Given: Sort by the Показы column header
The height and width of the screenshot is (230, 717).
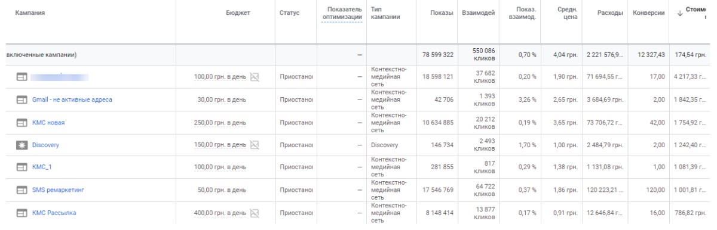Looking at the screenshot, I should pos(442,13).
